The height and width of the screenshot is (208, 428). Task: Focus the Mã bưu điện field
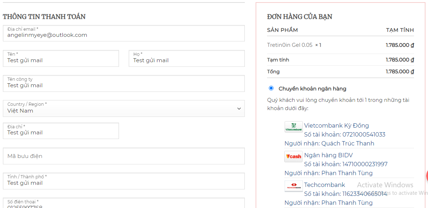(x=124, y=156)
